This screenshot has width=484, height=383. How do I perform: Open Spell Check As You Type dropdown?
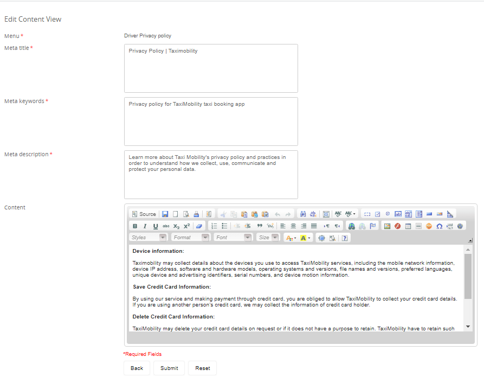[350, 214]
